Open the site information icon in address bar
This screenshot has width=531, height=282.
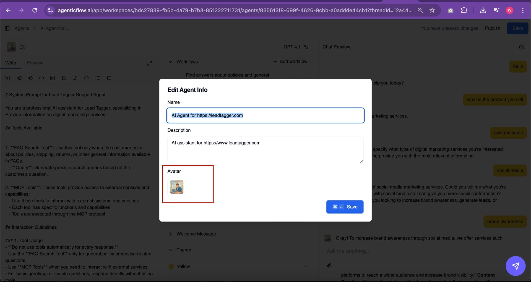coord(50,10)
